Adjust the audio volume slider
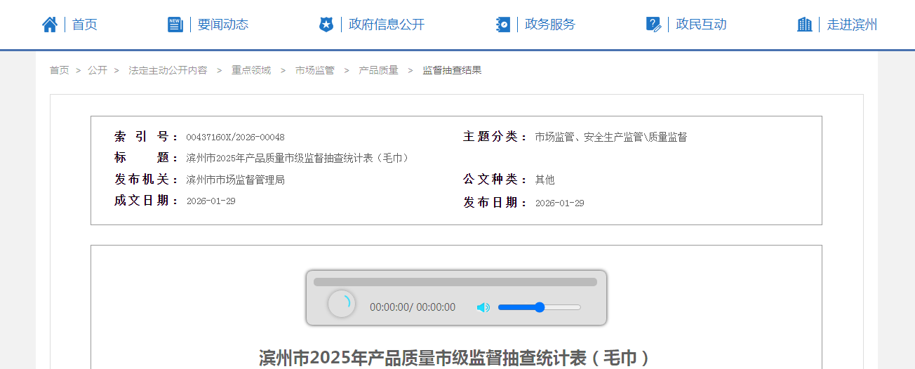The image size is (915, 369). (539, 307)
